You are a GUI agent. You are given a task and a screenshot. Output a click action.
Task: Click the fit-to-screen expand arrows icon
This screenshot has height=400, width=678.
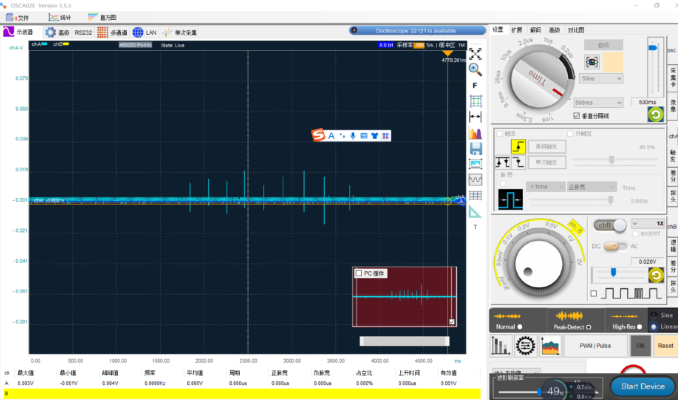point(475,53)
